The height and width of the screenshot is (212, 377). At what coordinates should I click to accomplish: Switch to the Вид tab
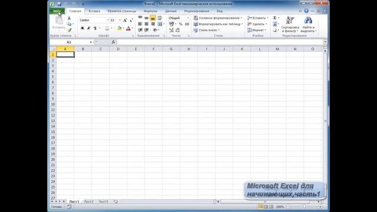(220, 11)
